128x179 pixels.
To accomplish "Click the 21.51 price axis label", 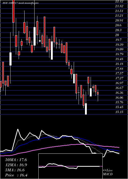I will 119,11.
